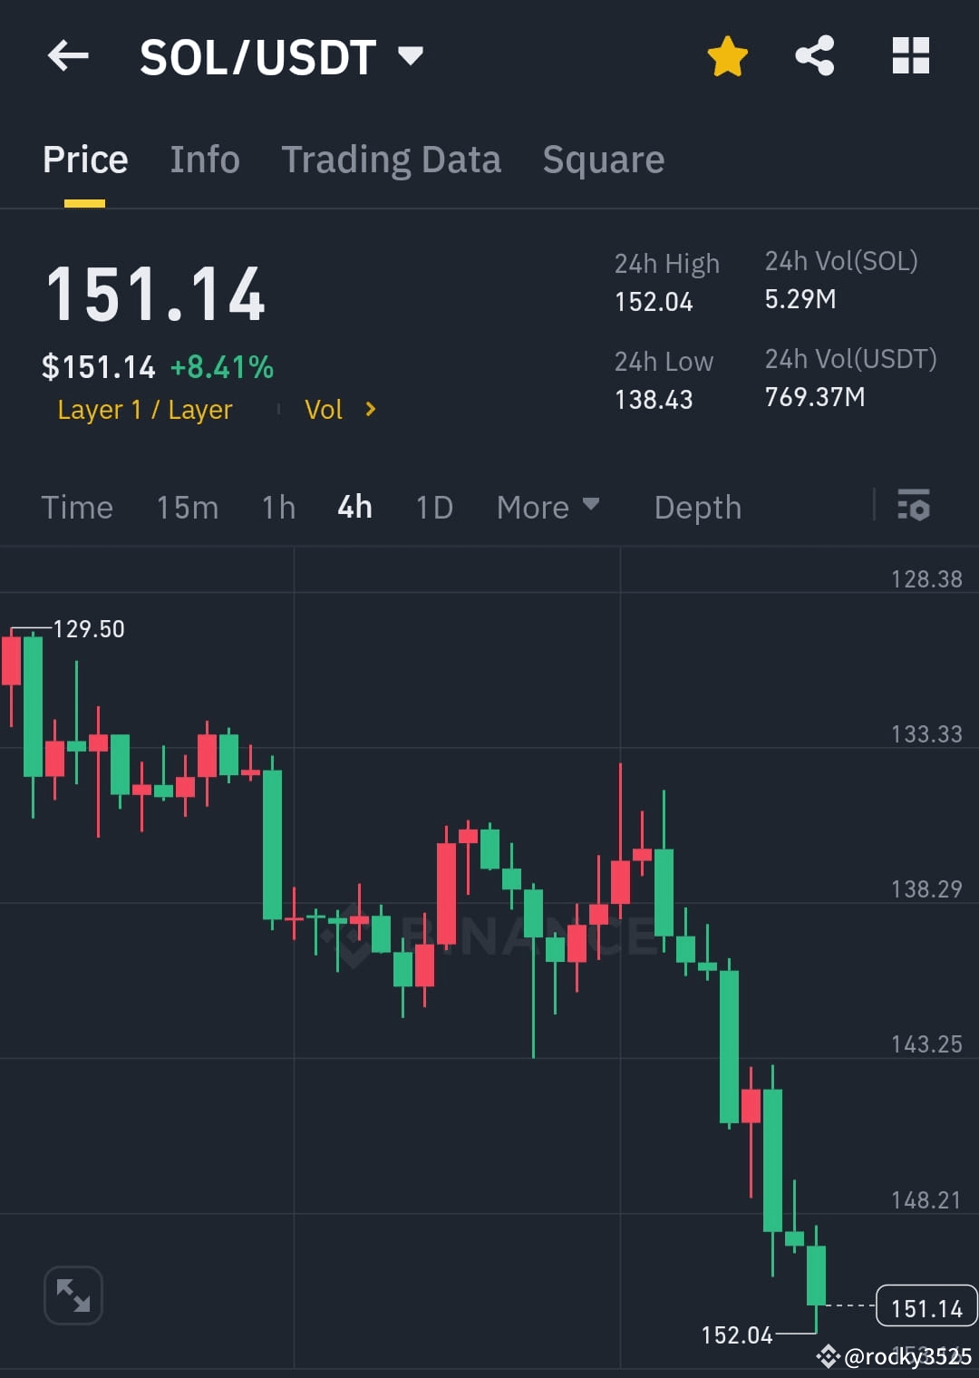This screenshot has width=979, height=1378.
Task: Tap the back arrow to exit SOL/USDT
Action: 68,56
